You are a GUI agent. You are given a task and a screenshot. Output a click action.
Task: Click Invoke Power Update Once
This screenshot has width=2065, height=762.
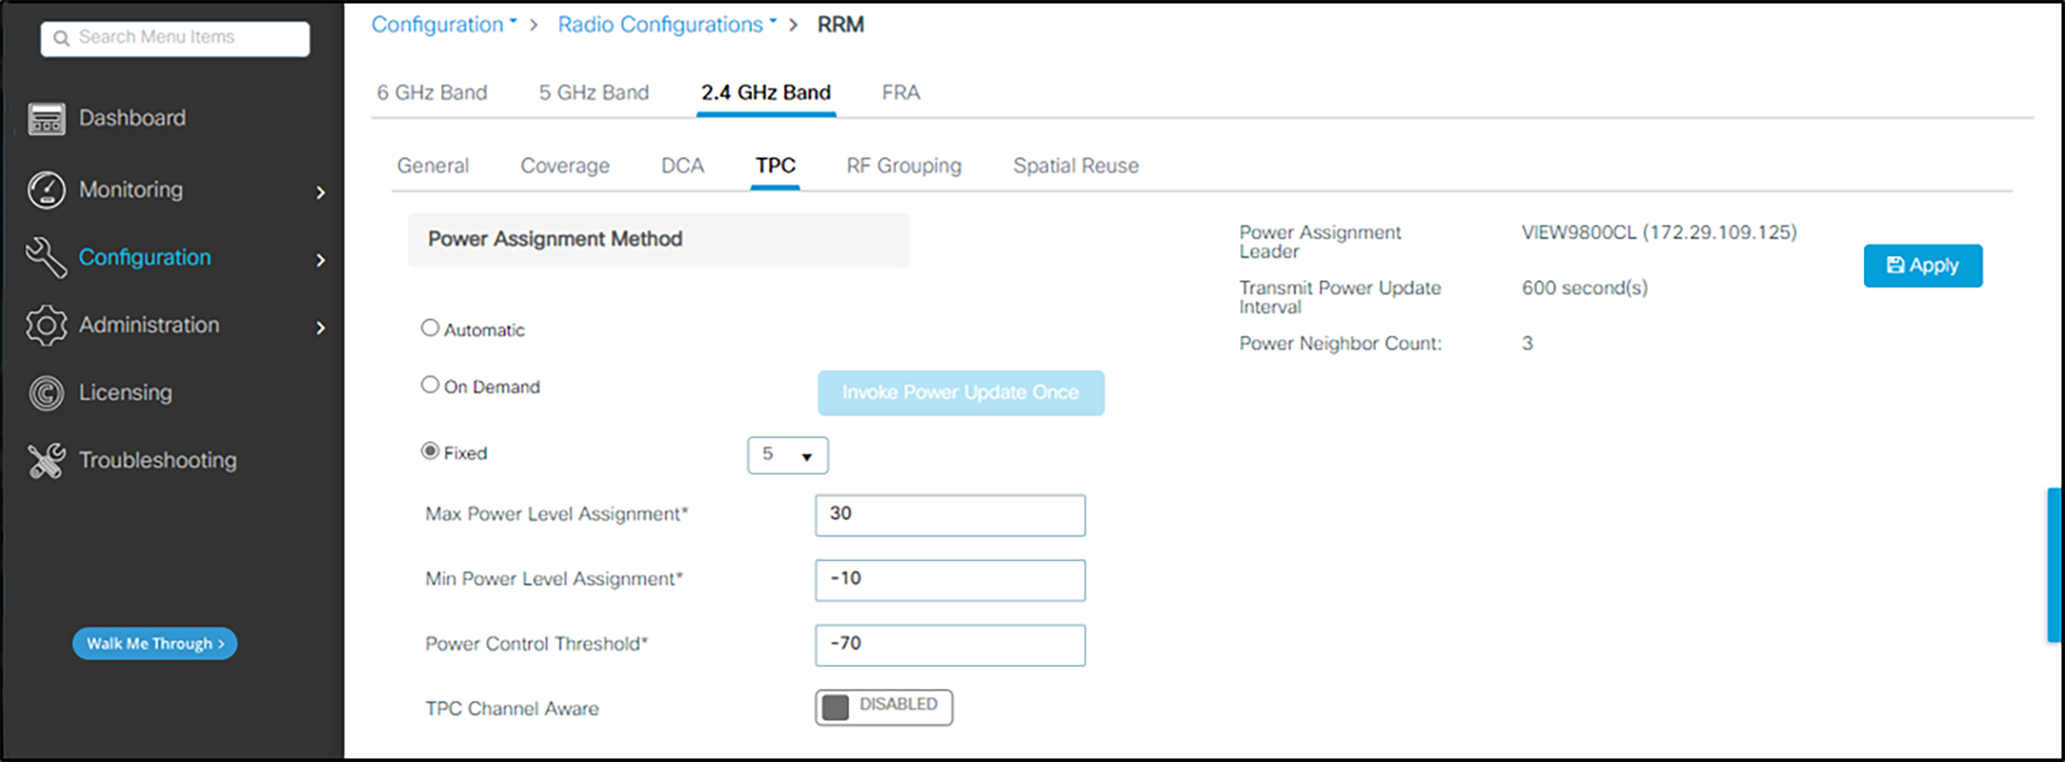pos(960,393)
